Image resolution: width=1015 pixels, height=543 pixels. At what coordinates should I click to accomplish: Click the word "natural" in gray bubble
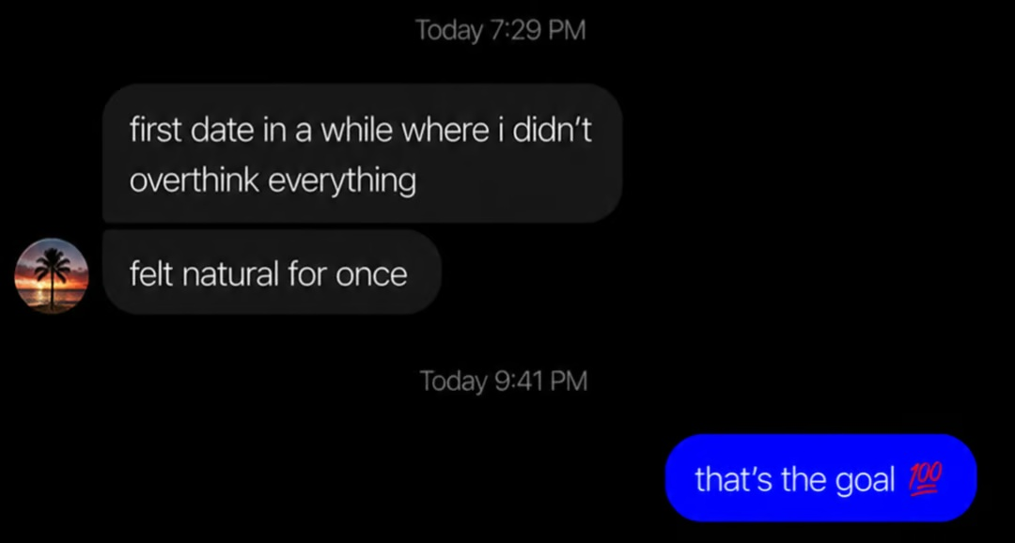click(x=230, y=273)
